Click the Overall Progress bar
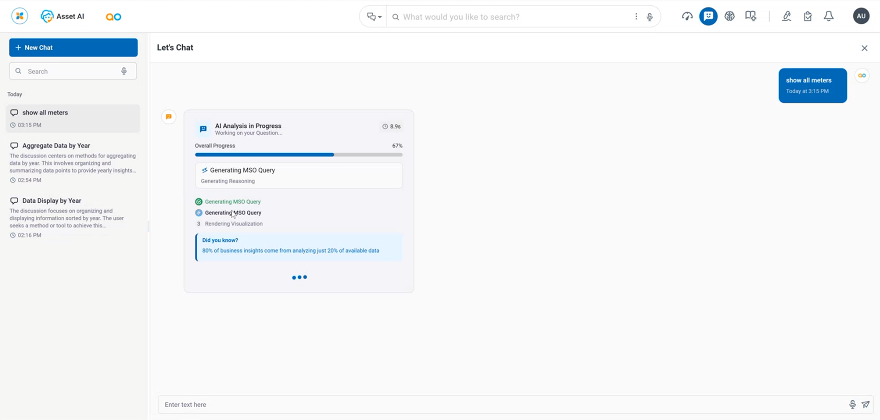 (x=298, y=155)
